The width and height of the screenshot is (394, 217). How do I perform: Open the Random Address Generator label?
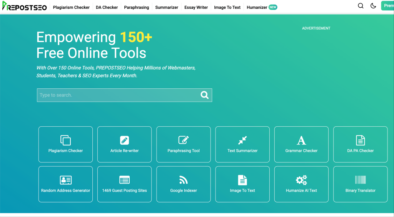(65, 190)
